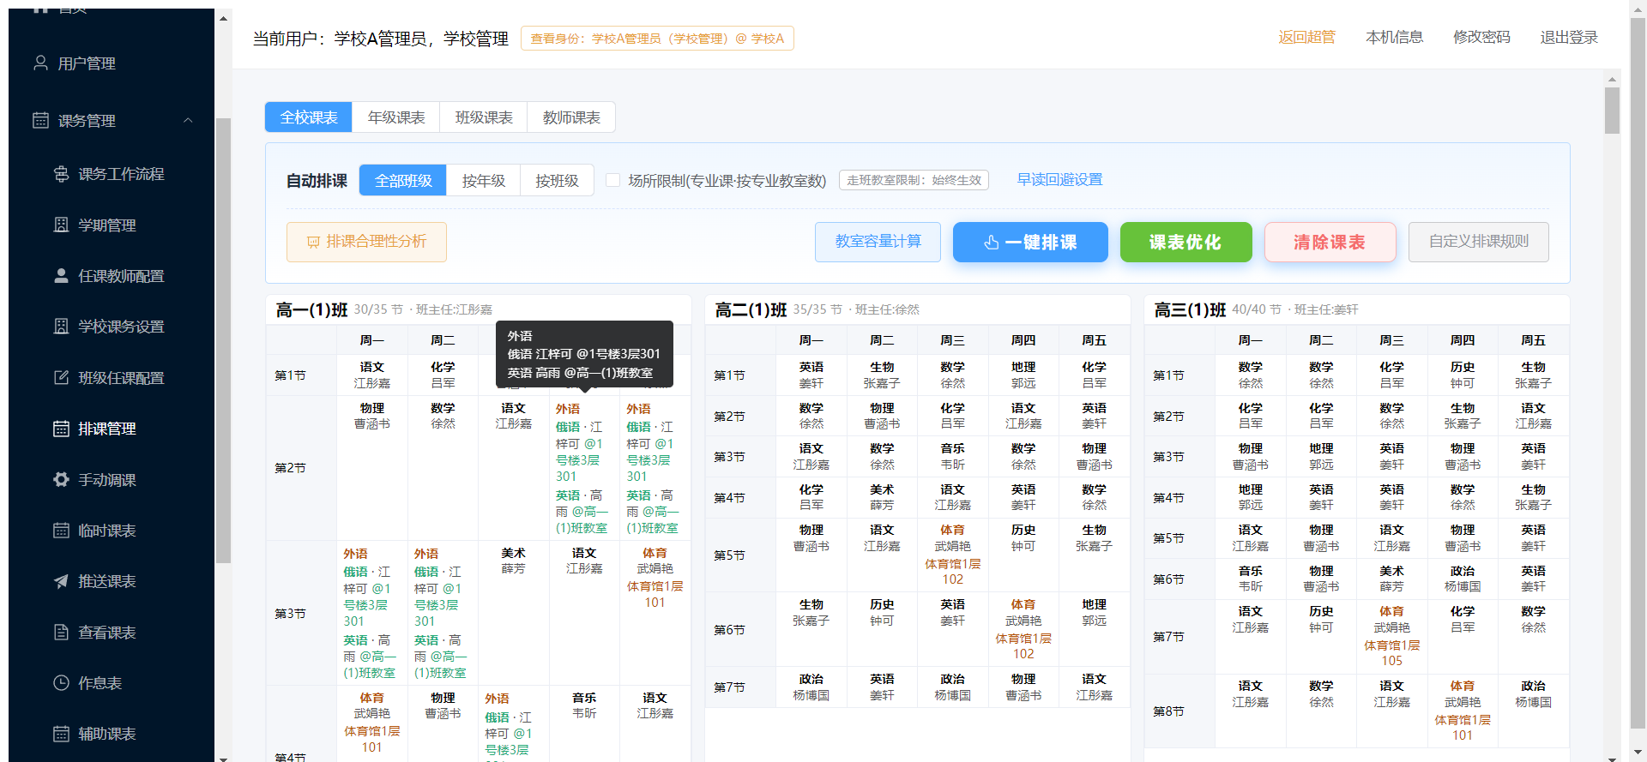The image size is (1647, 762).
Task: Click the 课务工作流程 icon
Action: tap(61, 173)
